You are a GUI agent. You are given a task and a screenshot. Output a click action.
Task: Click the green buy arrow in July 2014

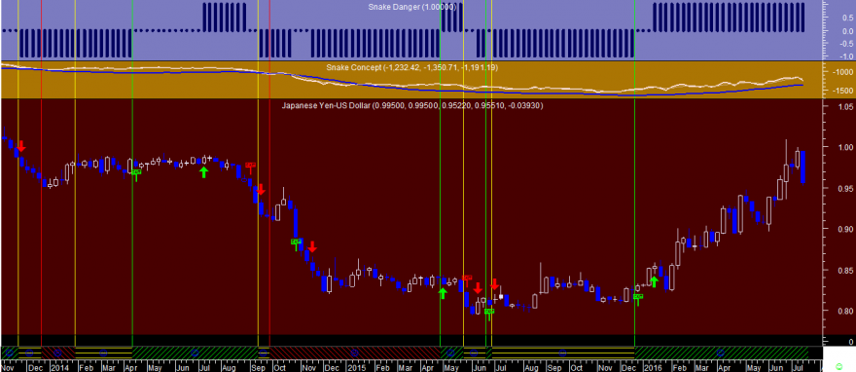pyautogui.click(x=203, y=172)
